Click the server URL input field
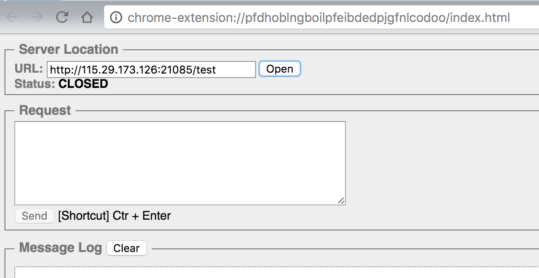 click(x=151, y=69)
